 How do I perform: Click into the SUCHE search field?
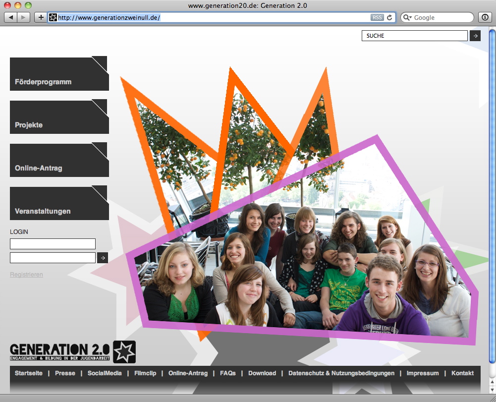pyautogui.click(x=414, y=36)
